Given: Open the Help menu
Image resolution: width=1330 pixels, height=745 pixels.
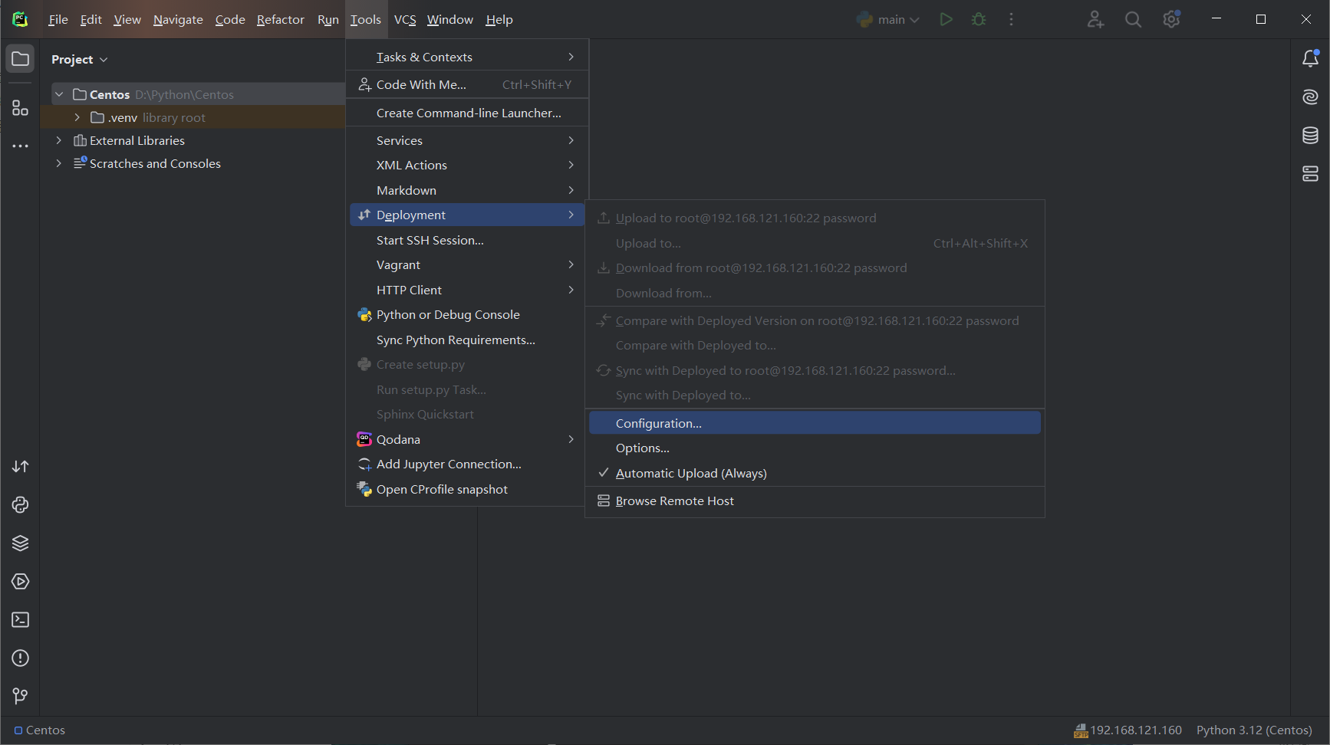Looking at the screenshot, I should 499,19.
